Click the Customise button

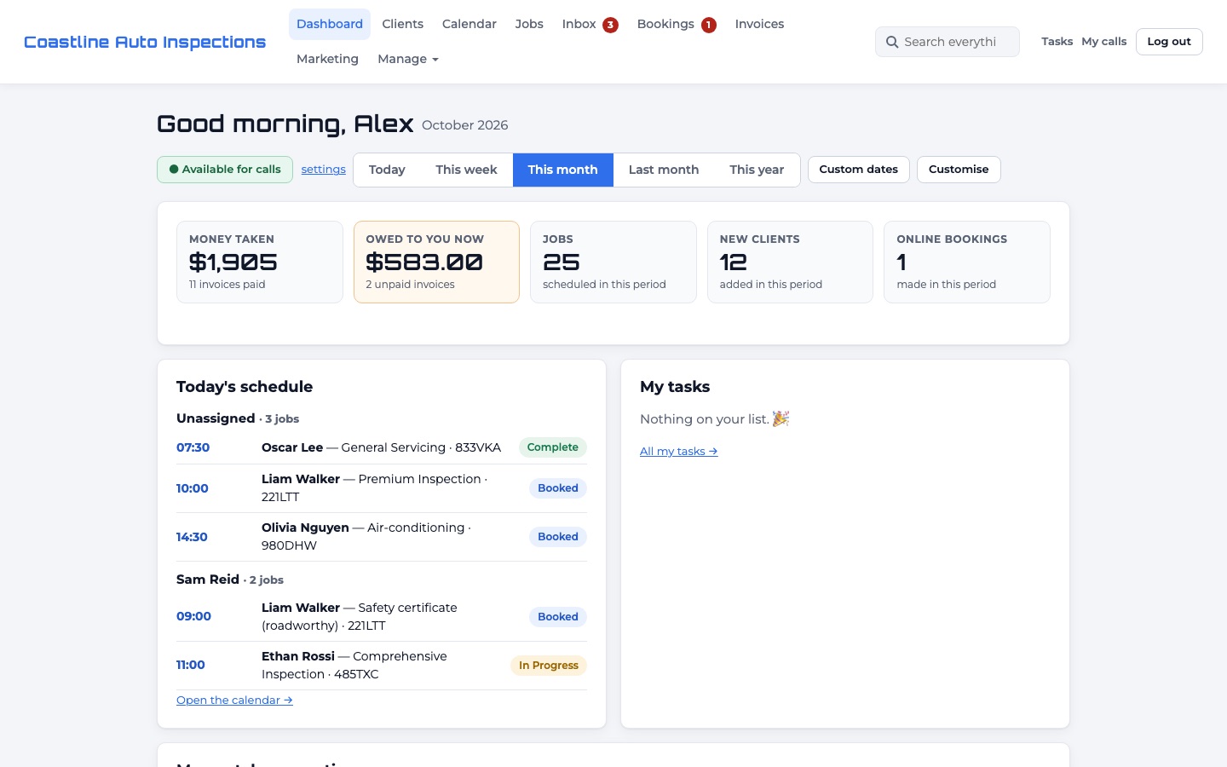tap(959, 170)
